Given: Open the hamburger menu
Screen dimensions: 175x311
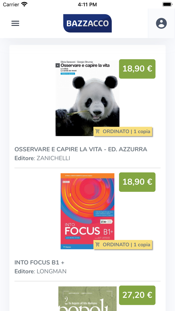Looking at the screenshot, I should click(x=15, y=23).
